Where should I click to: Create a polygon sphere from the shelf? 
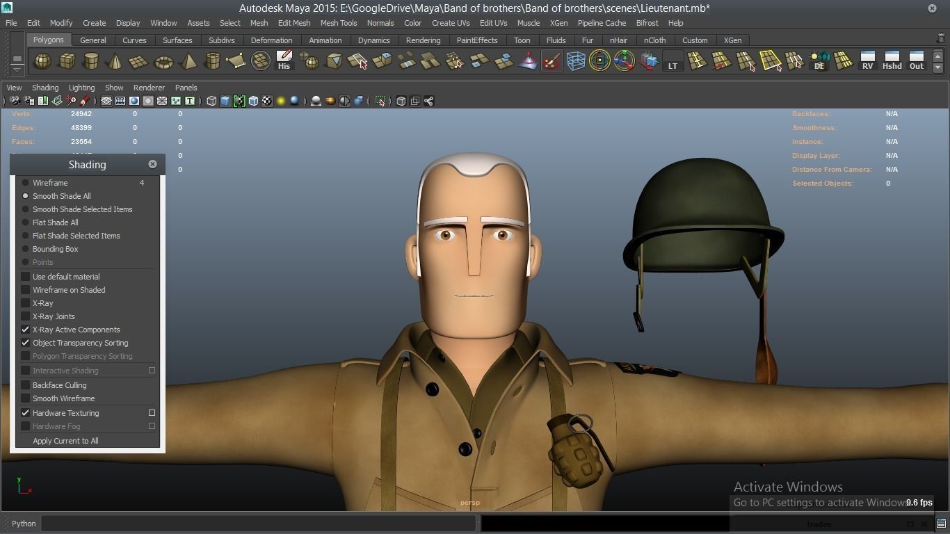[x=43, y=61]
